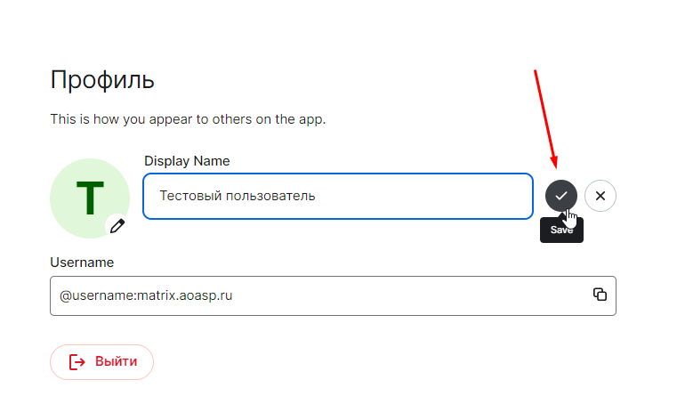Cancel display name editing with X button
Viewport: 677px width, 396px height.
600,196
